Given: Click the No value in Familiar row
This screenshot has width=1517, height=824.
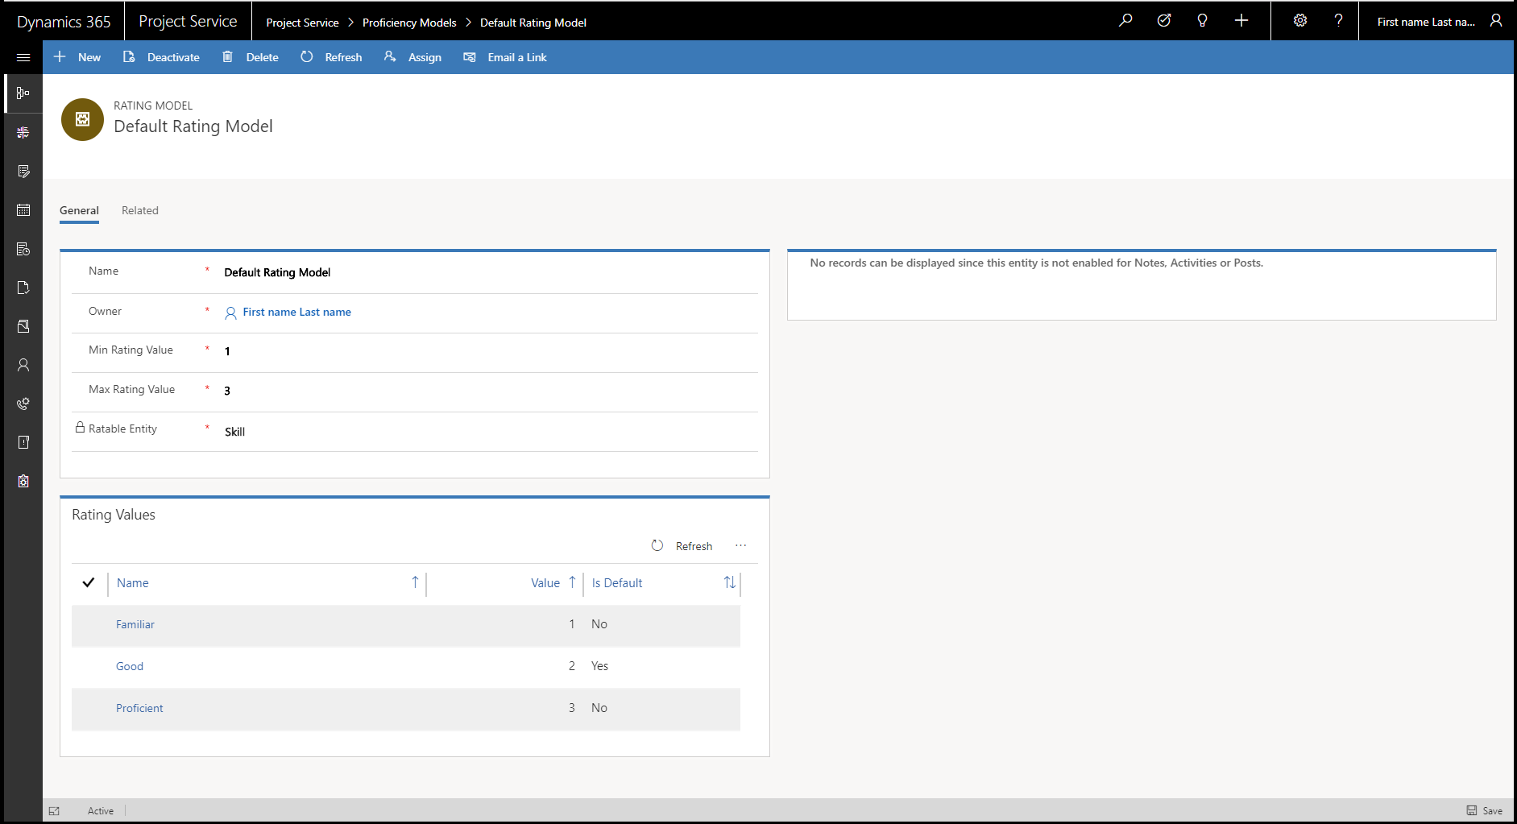Looking at the screenshot, I should click(599, 624).
